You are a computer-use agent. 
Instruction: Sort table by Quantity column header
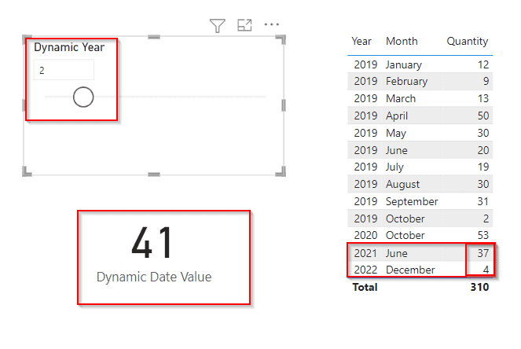pyautogui.click(x=468, y=41)
